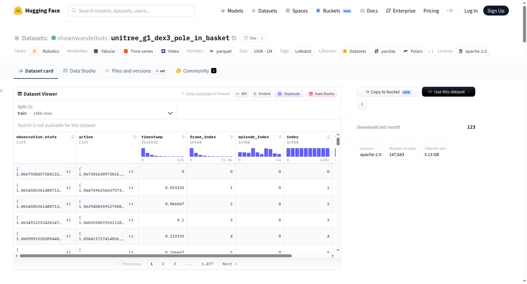Open the Files and versions tab
Screen dimensions: 527x284
pos(136,71)
